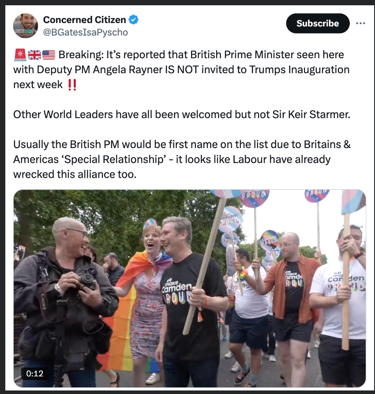Click the 'Breaking: It's reported' tweet paragraph
The height and width of the screenshot is (394, 375).
181,70
